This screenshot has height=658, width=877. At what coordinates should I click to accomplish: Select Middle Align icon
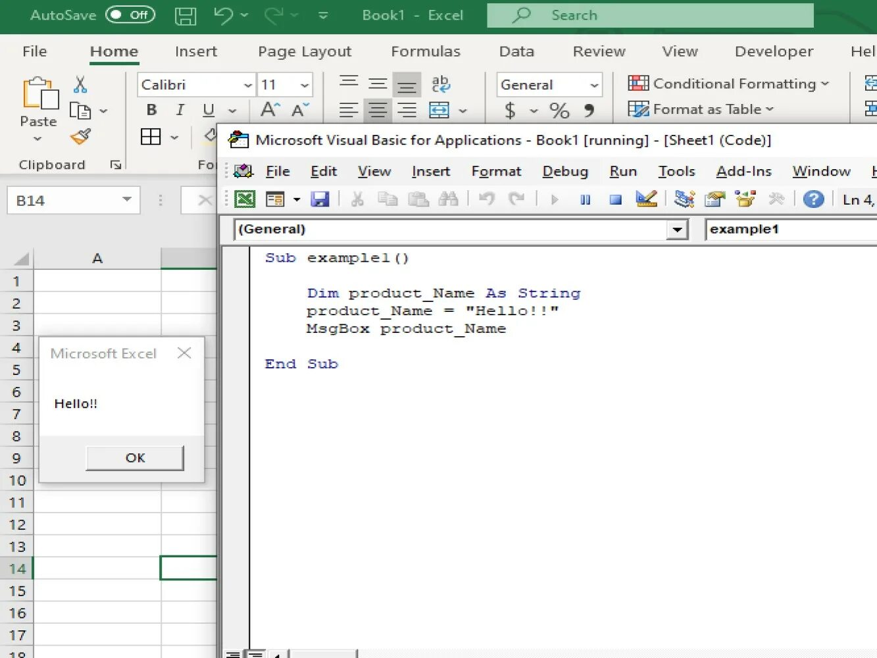coord(378,84)
